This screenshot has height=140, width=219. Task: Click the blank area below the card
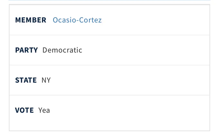[x=110, y=136]
